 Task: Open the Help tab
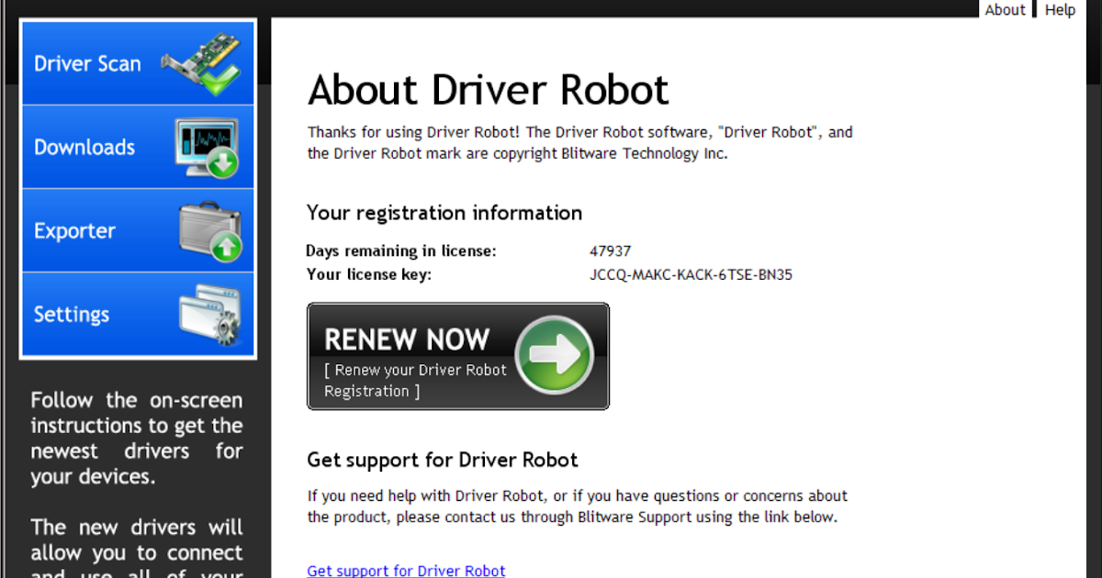(x=1060, y=9)
